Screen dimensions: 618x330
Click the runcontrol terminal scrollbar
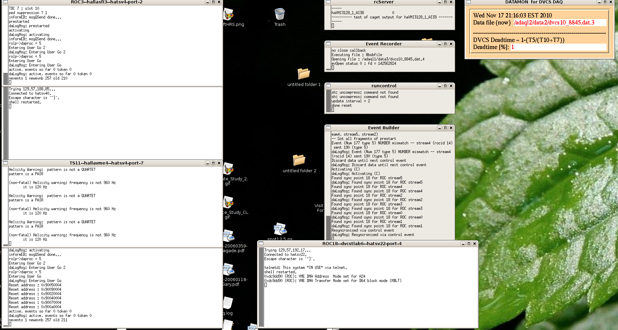329,101
